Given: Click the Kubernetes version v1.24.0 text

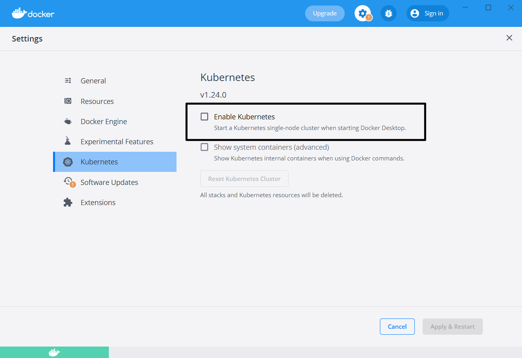Looking at the screenshot, I should tap(213, 95).
